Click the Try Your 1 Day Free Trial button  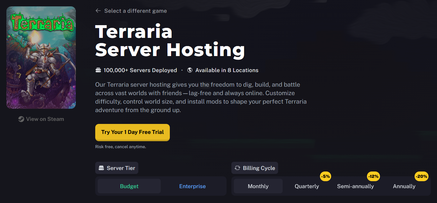point(133,132)
